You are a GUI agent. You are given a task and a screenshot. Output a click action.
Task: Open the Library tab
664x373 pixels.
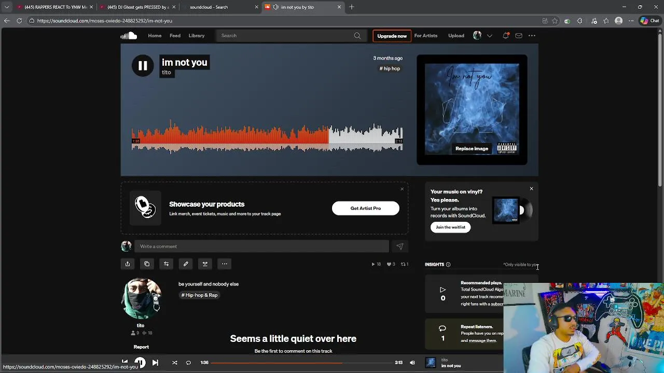tap(197, 36)
